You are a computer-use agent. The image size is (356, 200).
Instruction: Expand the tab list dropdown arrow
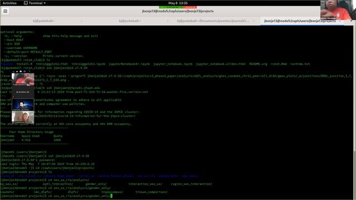351,21
